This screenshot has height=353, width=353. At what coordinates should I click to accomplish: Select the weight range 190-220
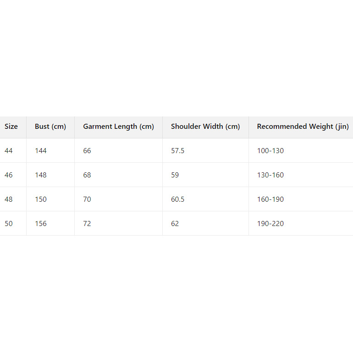pyautogui.click(x=270, y=224)
